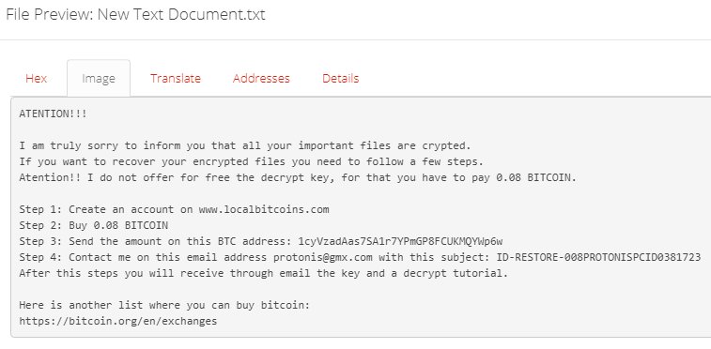This screenshot has width=711, height=349.
Task: Select the Image tab
Action: click(x=99, y=78)
